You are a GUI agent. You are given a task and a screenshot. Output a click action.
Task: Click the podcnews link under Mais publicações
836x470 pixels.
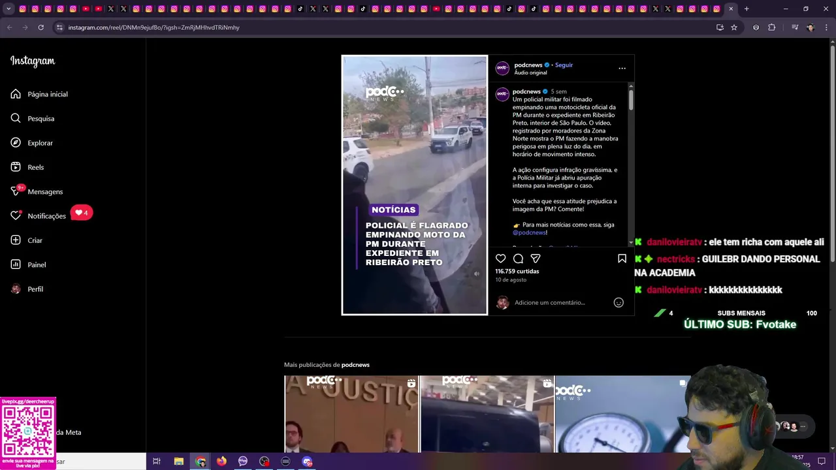[x=355, y=365]
